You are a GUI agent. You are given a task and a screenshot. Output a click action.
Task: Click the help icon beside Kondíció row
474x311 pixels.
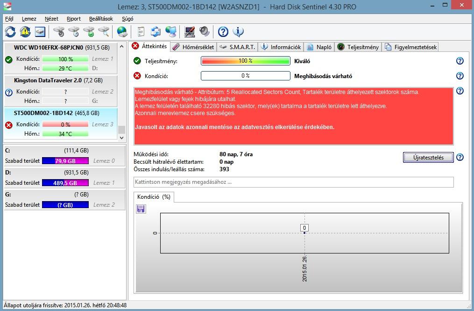point(460,76)
